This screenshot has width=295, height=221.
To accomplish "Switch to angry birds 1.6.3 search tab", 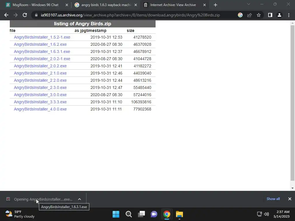I will (x=106, y=5).
